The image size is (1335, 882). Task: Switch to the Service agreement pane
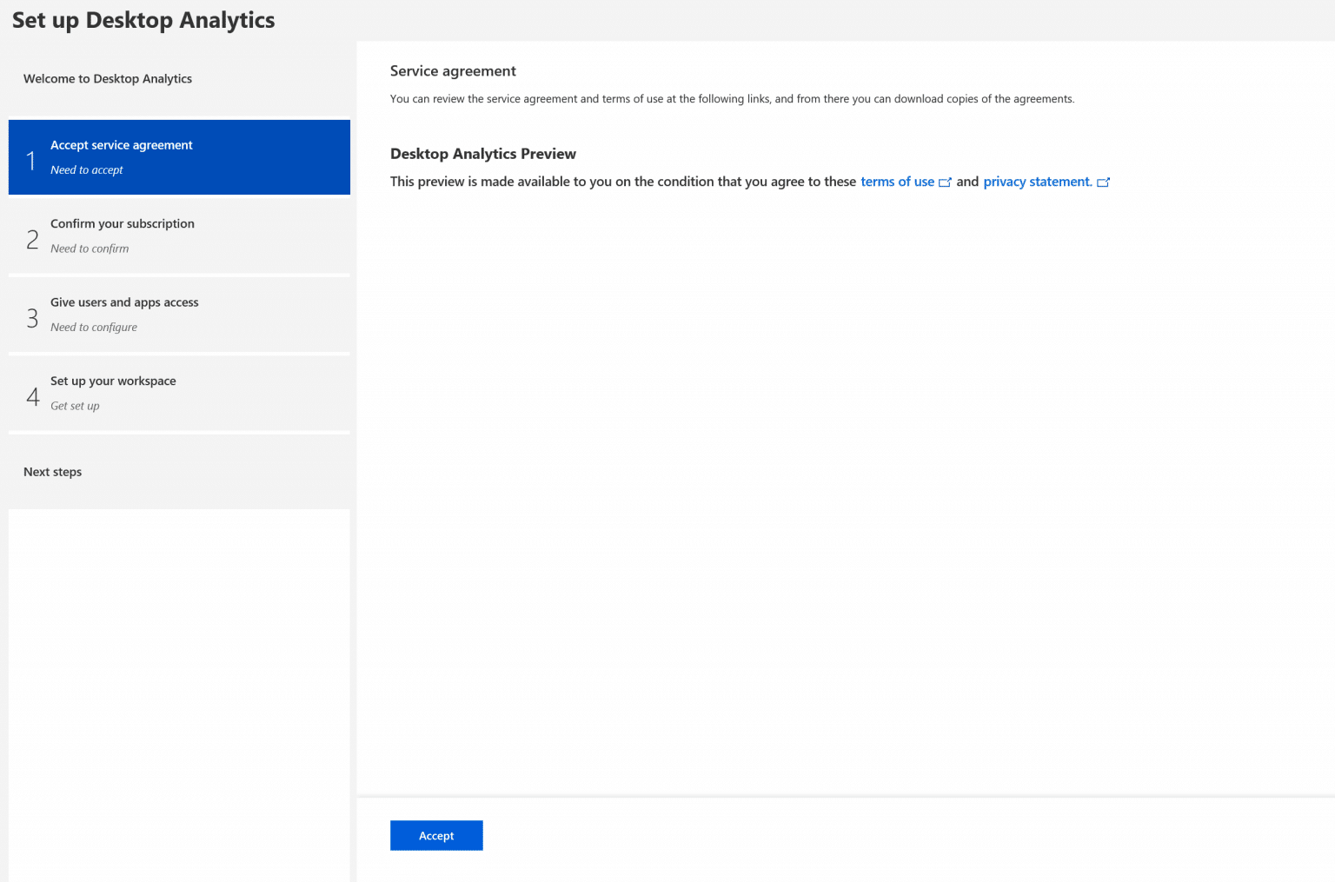coord(453,70)
